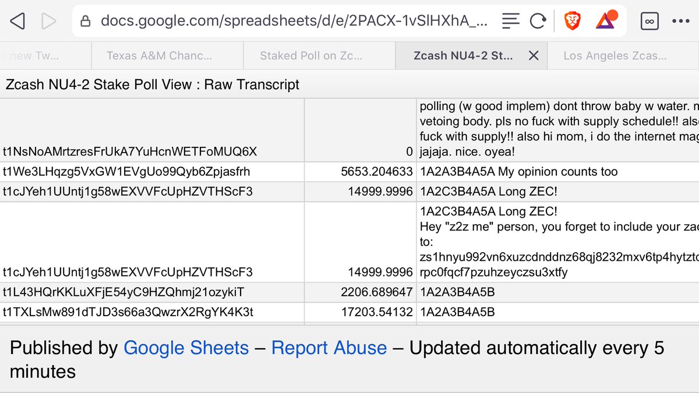Image resolution: width=699 pixels, height=393 pixels.
Task: Select memo '1A2A3B4A5B' in t1TXLsMw row
Action: click(457, 313)
